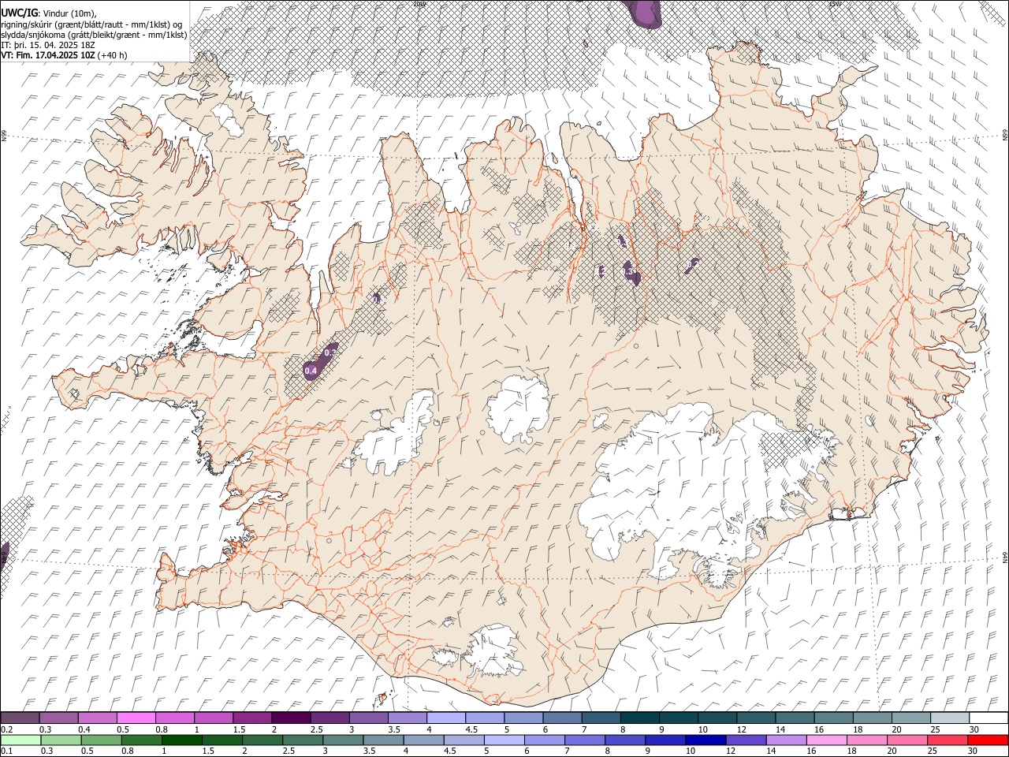Screen dimensions: 1009x757
Task: Click the pale green lower swatch starting at 0.1
Action: tap(20, 740)
